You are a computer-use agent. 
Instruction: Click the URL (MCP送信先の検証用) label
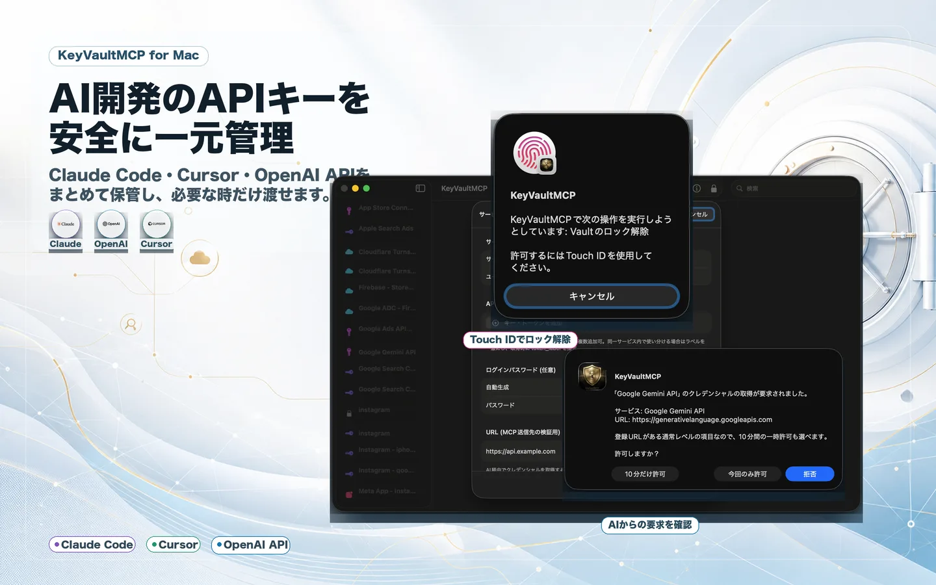pyautogui.click(x=523, y=432)
